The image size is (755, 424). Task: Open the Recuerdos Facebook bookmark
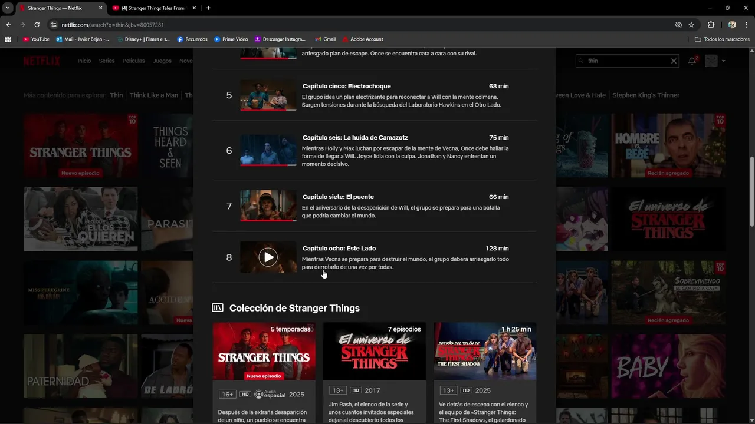(x=192, y=39)
